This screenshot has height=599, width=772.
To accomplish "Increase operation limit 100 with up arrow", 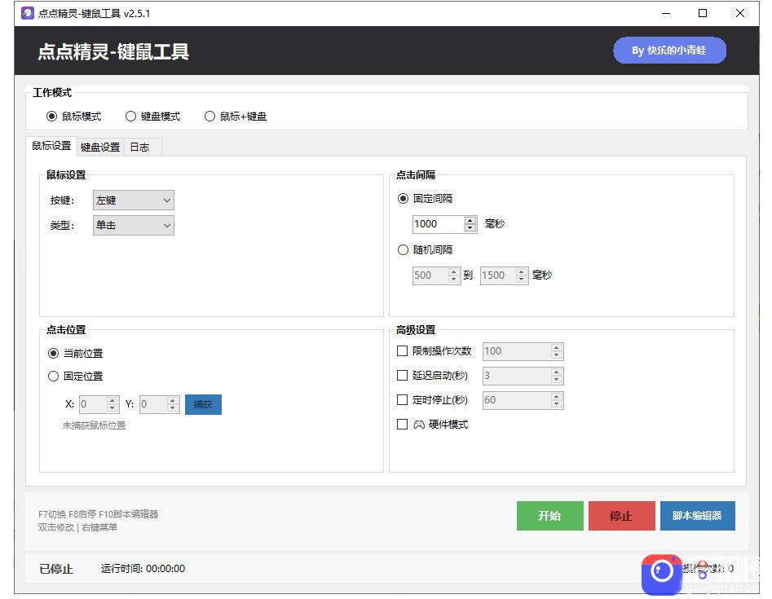I will pyautogui.click(x=557, y=347).
